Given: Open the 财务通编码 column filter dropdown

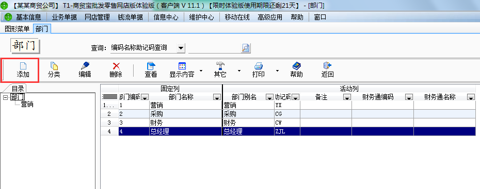Looking at the screenshot, I should 409,97.
